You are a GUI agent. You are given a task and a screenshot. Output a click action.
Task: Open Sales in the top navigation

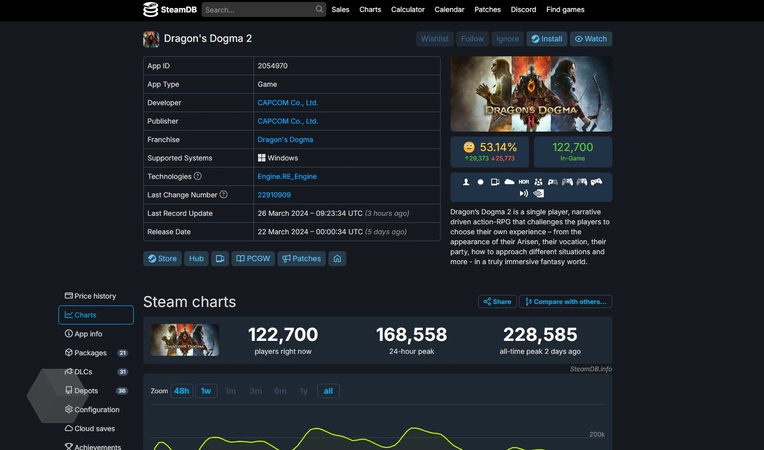click(x=340, y=9)
